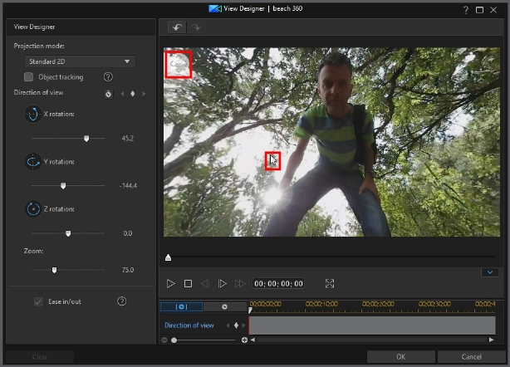The height and width of the screenshot is (367, 510).
Task: Add keyframe diamond beside Direction of view heading
Action: [132, 94]
